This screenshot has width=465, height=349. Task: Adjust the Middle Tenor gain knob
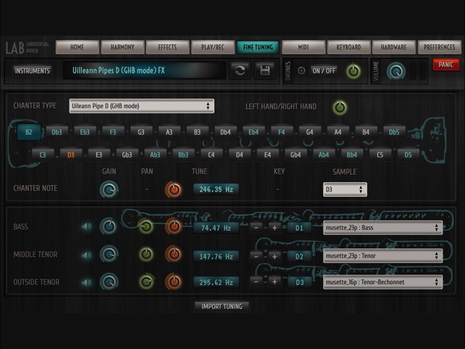click(109, 254)
